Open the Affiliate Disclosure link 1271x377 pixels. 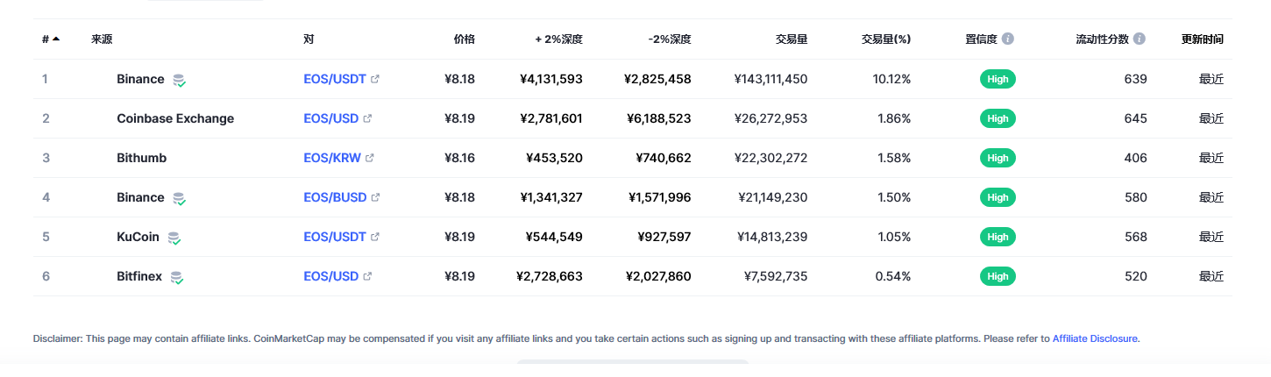point(1095,338)
